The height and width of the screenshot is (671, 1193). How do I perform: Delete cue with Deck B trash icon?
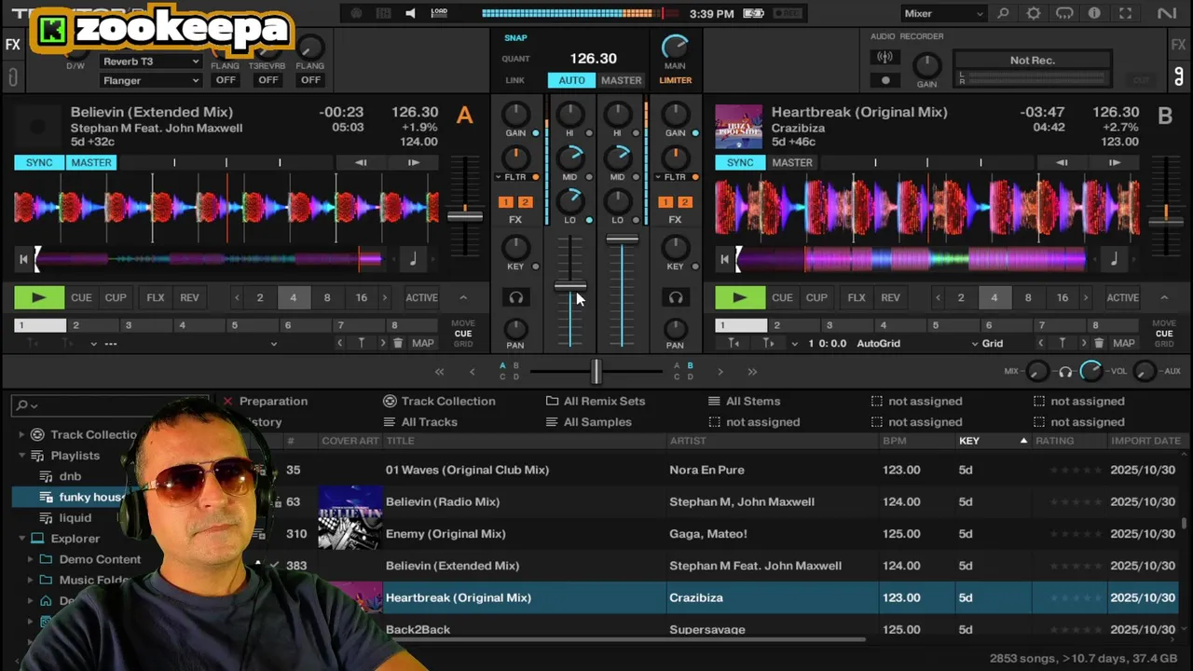point(1099,343)
